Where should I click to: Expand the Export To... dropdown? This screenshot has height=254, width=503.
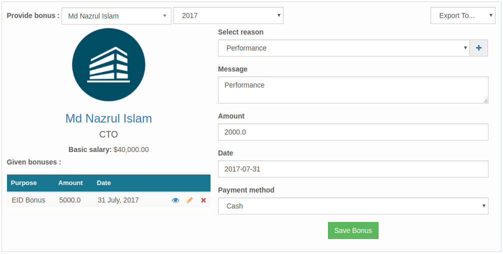coord(462,16)
